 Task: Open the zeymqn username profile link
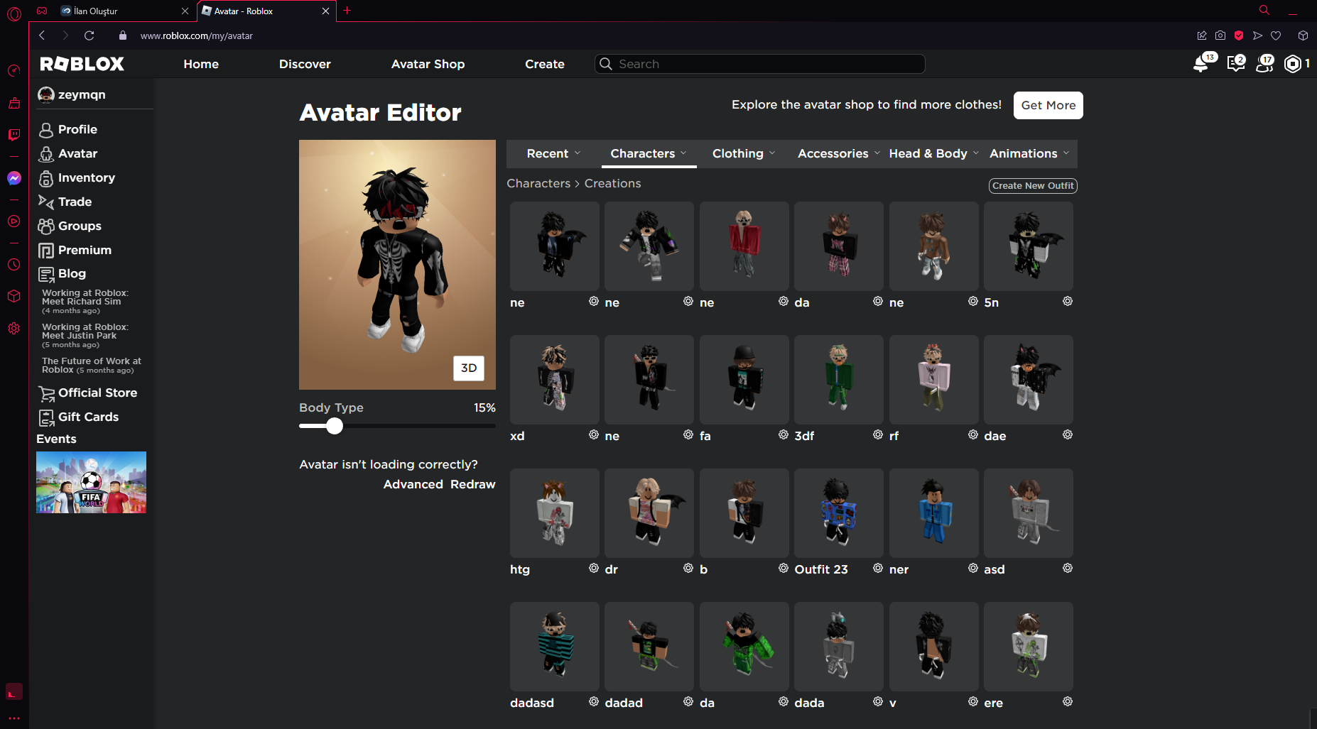coord(82,94)
